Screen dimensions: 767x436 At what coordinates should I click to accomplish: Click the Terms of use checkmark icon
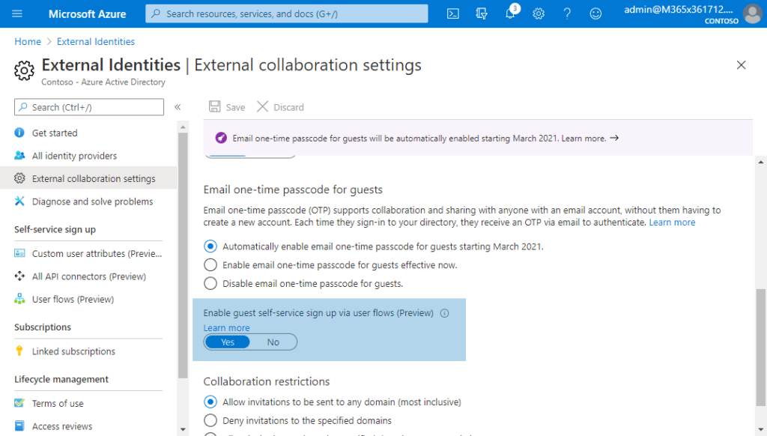tap(19, 403)
